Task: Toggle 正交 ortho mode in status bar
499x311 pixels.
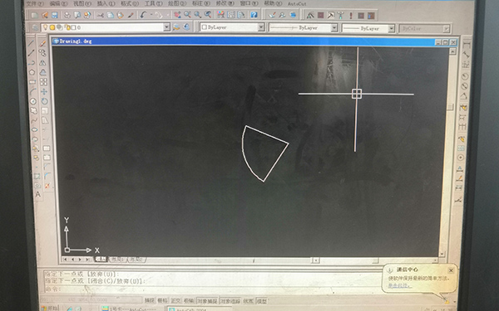Action: click(x=175, y=300)
